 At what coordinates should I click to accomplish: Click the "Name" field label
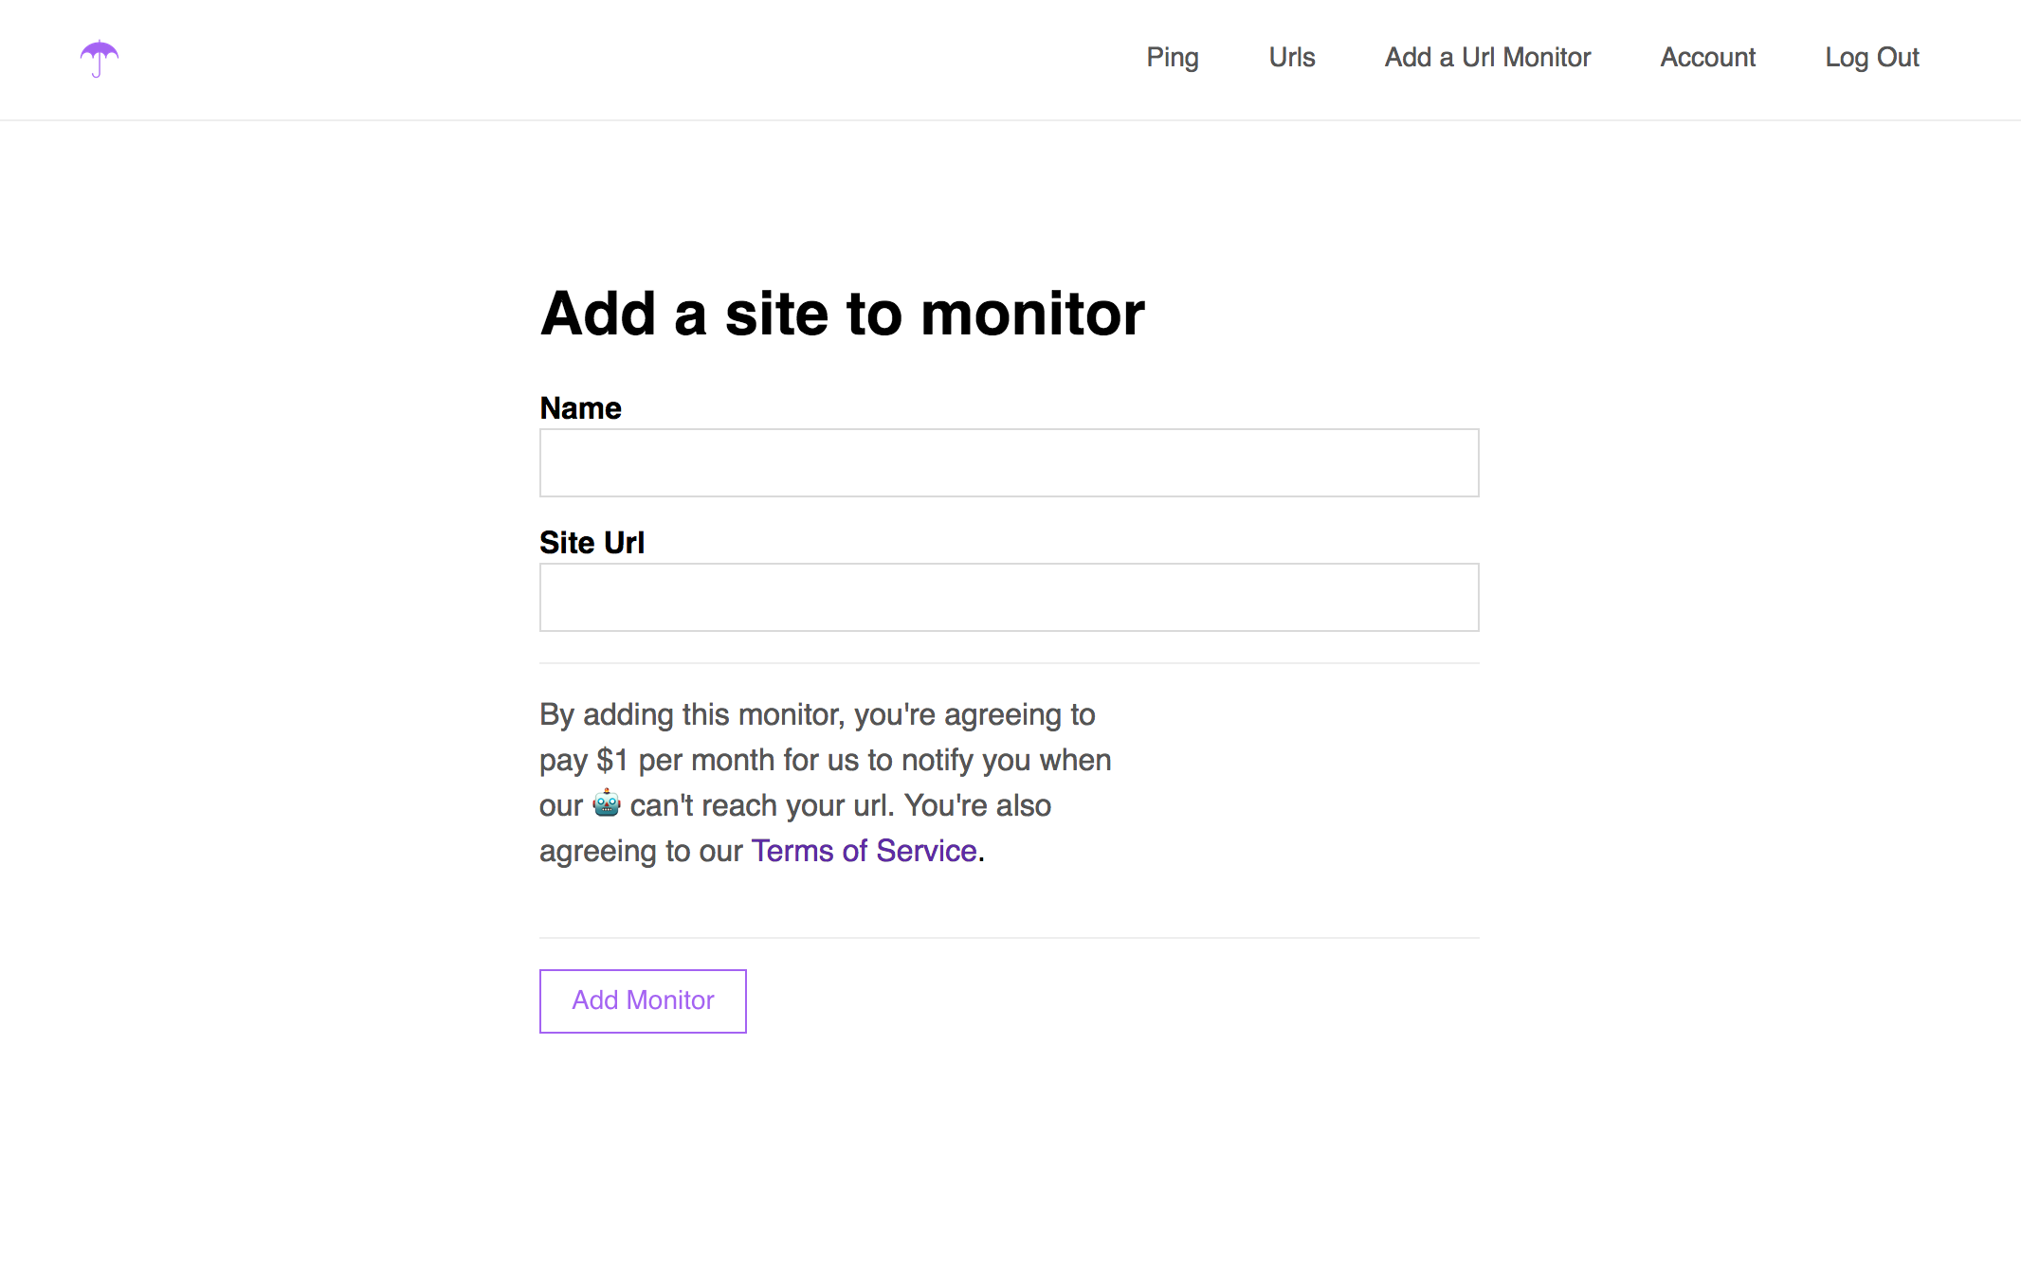click(580, 407)
